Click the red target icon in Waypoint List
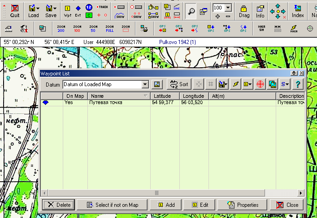The image size is (317, 218). pyautogui.click(x=260, y=84)
